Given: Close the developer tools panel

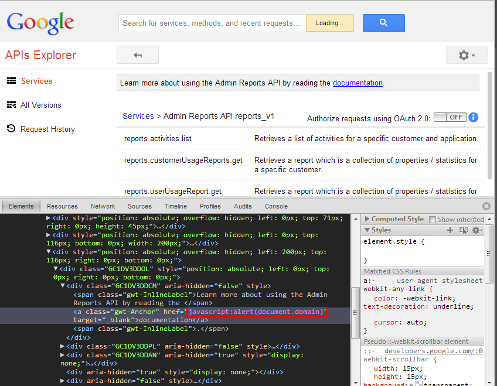Looking at the screenshot, I should tap(486, 206).
